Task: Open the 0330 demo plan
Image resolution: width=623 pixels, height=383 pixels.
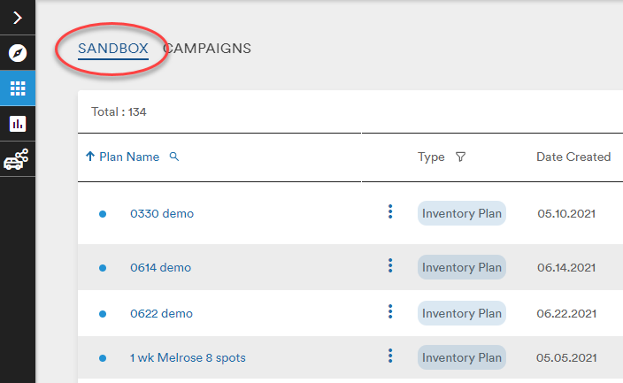Action: tap(162, 214)
